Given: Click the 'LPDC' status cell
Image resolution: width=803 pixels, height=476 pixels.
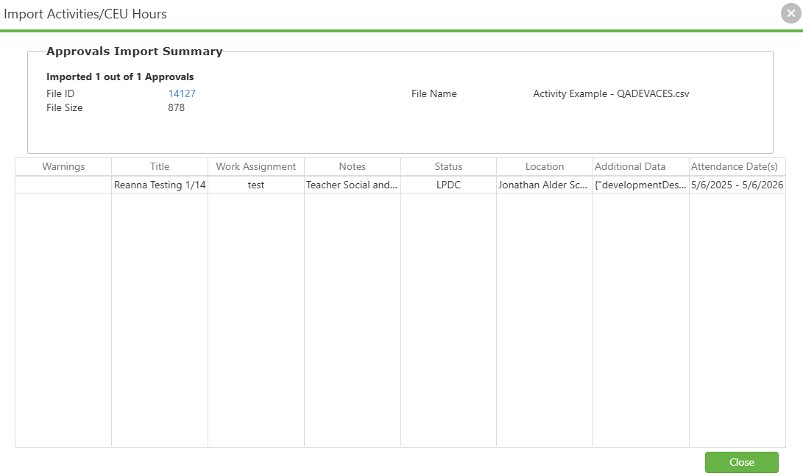Looking at the screenshot, I should [449, 185].
